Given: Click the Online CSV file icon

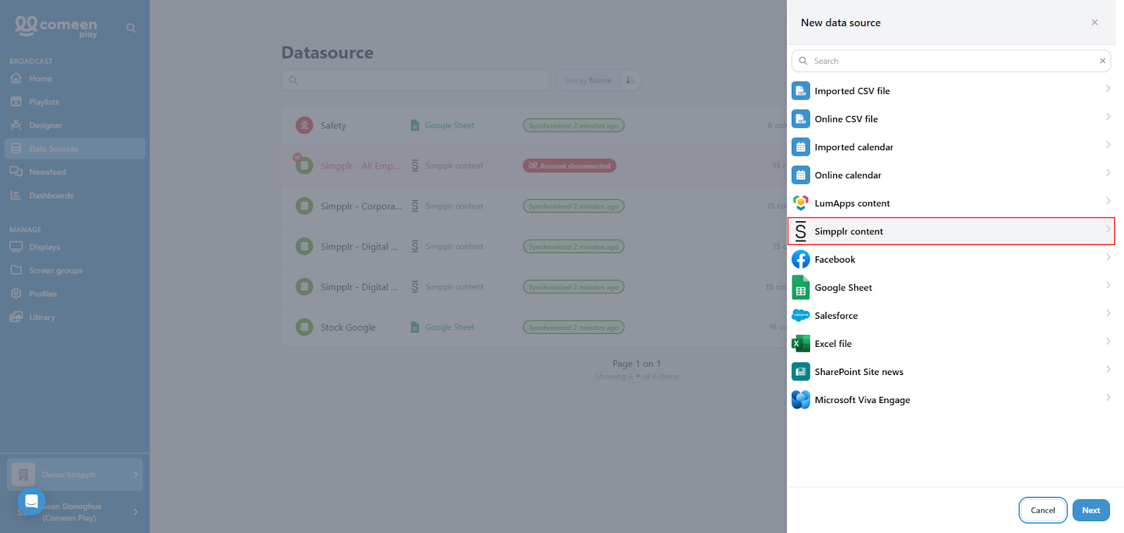Looking at the screenshot, I should click(x=801, y=119).
